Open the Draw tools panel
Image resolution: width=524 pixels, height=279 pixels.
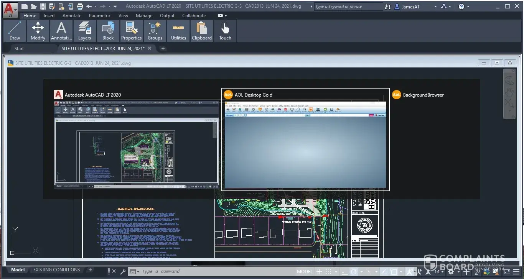15,31
